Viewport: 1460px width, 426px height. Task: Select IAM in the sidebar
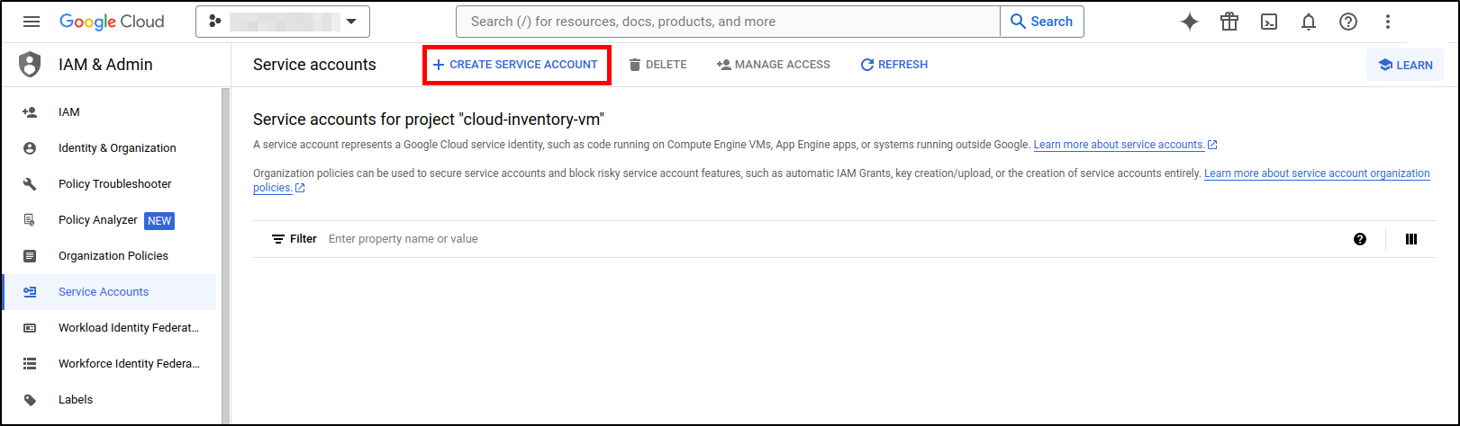point(69,112)
